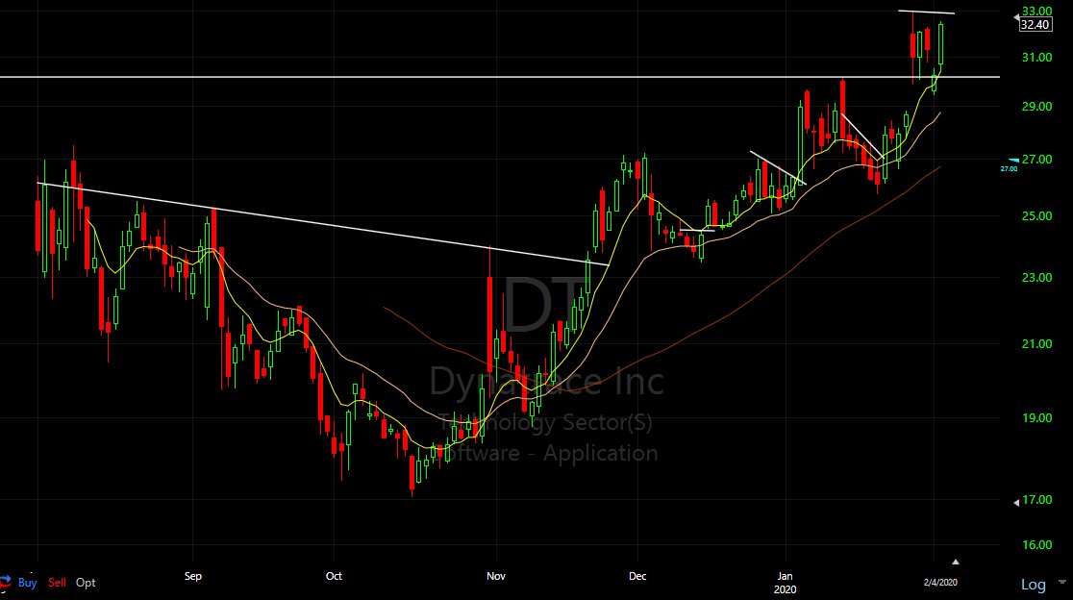Image resolution: width=1073 pixels, height=600 pixels.
Task: Click the 23.00 price axis label
Action: pos(1036,278)
